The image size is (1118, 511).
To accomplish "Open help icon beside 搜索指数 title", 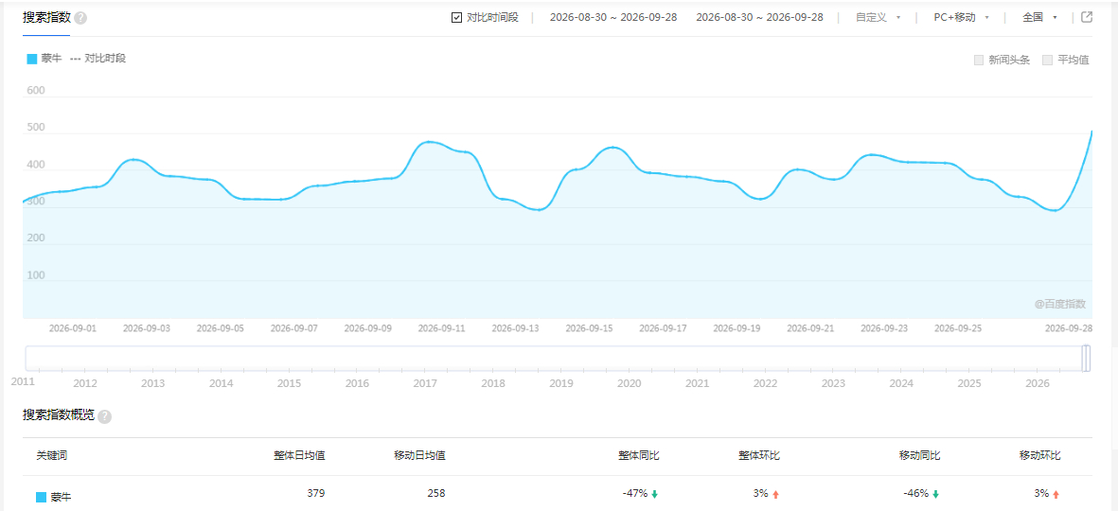I will 80,18.
